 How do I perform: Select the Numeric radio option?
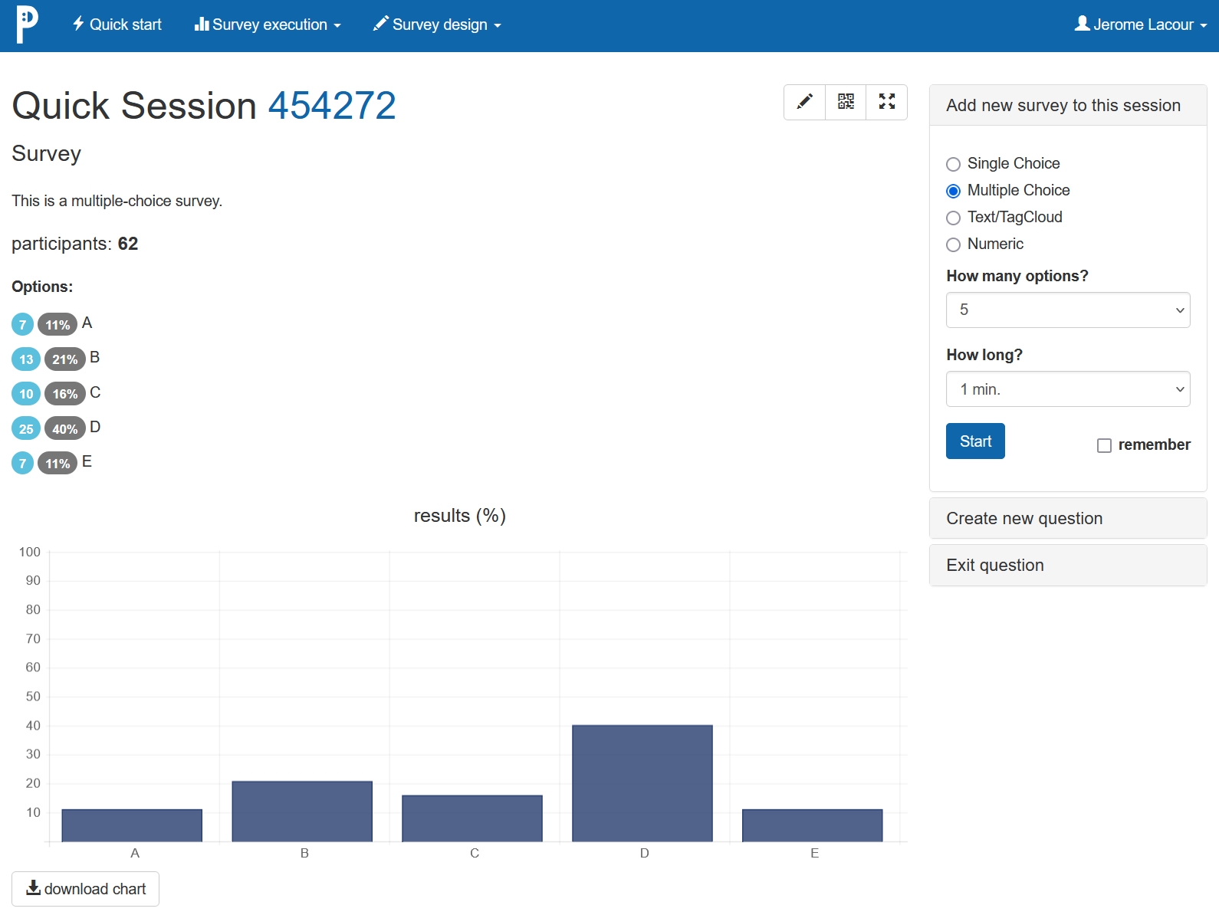[x=953, y=244]
